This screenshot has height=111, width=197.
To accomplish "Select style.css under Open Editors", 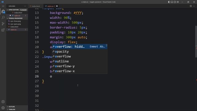I will click(17, 15).
